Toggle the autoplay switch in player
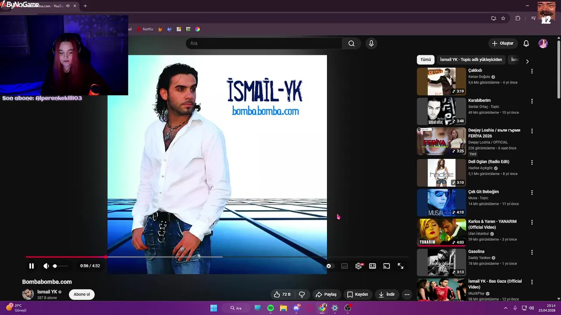561x315 pixels. (x=329, y=266)
